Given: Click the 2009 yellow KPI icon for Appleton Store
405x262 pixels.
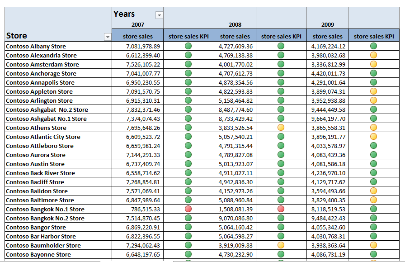Looking at the screenshot, I should coord(373,91).
